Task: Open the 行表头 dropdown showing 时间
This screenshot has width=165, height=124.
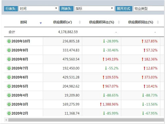Action: 38,9
